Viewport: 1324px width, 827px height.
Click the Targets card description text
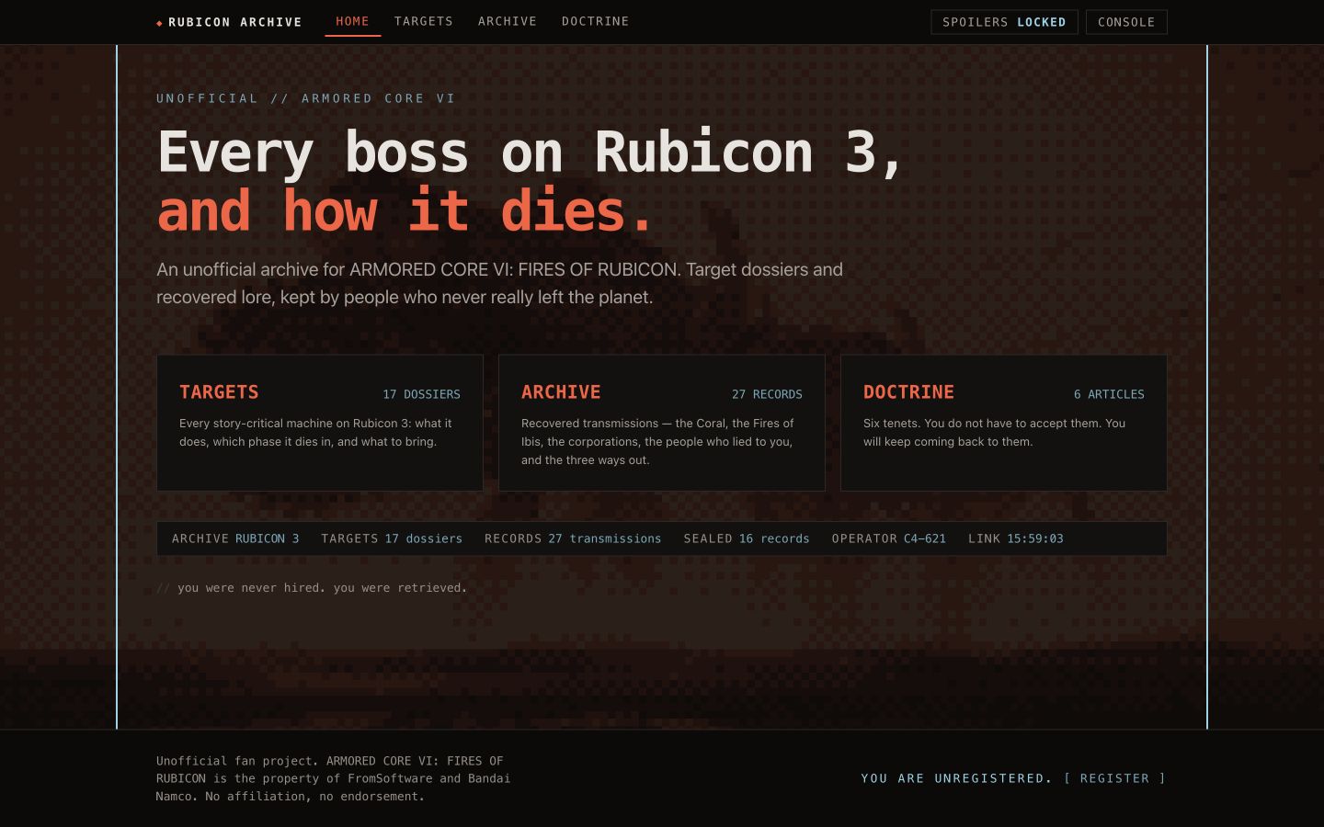point(315,433)
